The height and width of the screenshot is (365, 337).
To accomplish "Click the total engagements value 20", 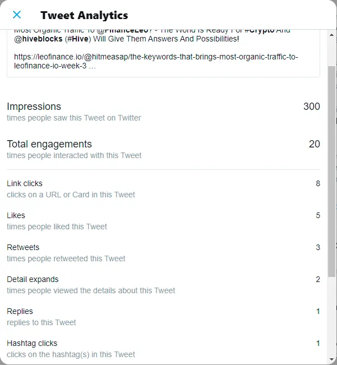I will [315, 144].
